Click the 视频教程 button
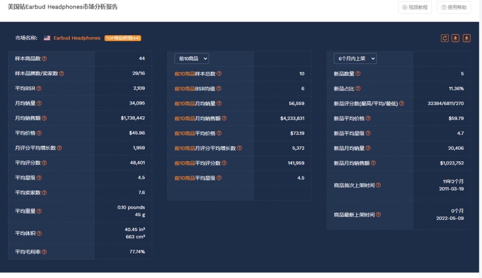 pyautogui.click(x=415, y=7)
